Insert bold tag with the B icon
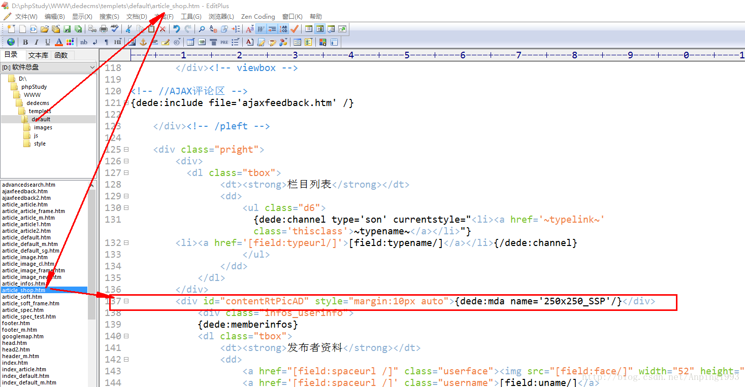The height and width of the screenshot is (387, 745). (x=25, y=42)
